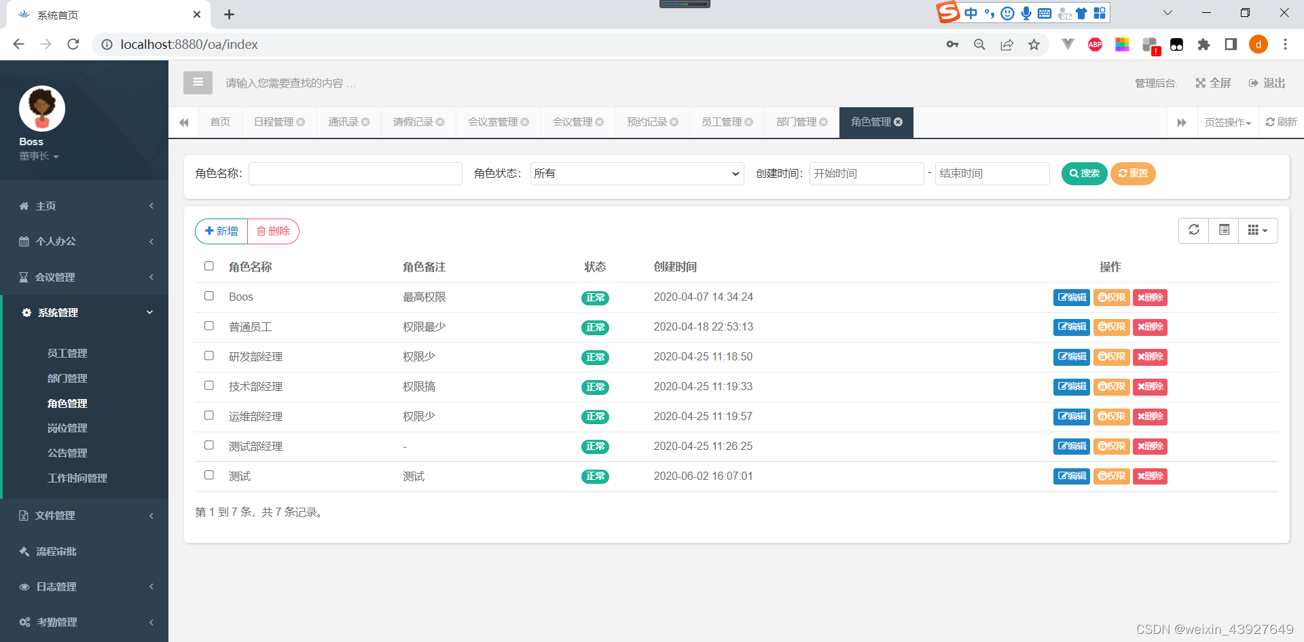Open the browser extensions puzzle icon
Image resolution: width=1304 pixels, height=642 pixels.
(1203, 44)
